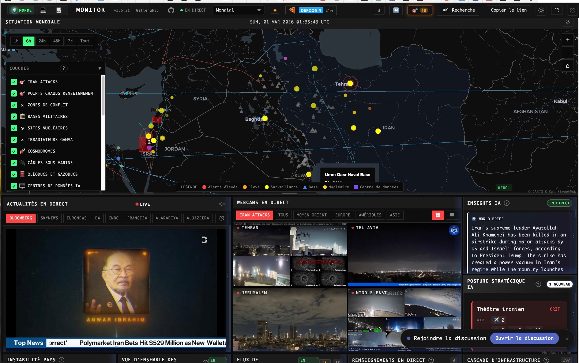The height and width of the screenshot is (363, 579).
Task: Open the GitHub repository icon
Action: coord(171,10)
